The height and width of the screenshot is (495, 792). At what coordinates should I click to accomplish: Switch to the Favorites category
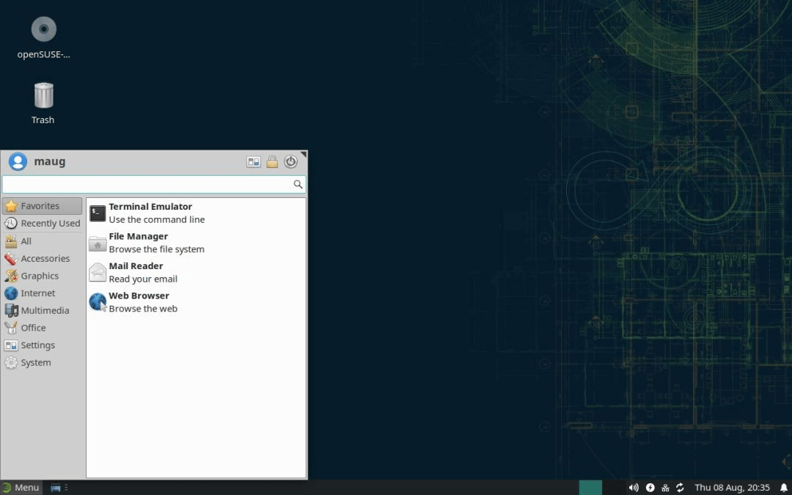point(40,206)
